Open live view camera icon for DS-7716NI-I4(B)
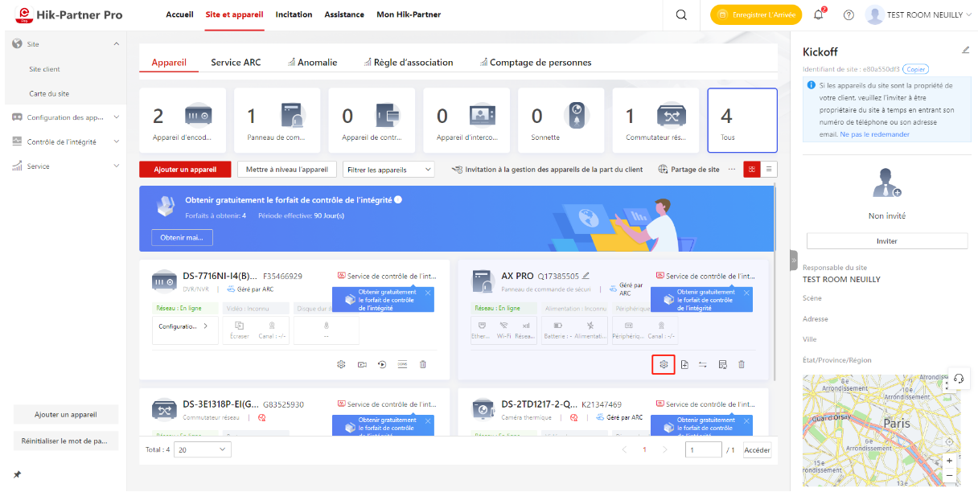This screenshot has height=492, width=978. point(362,364)
